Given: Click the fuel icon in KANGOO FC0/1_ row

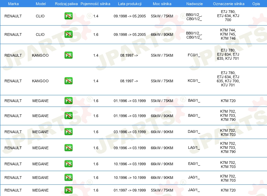Looking at the screenshot, I should pos(68,55).
